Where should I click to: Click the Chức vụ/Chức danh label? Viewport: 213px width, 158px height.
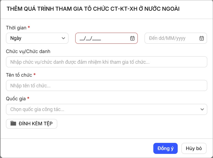pyautogui.click(x=28, y=51)
